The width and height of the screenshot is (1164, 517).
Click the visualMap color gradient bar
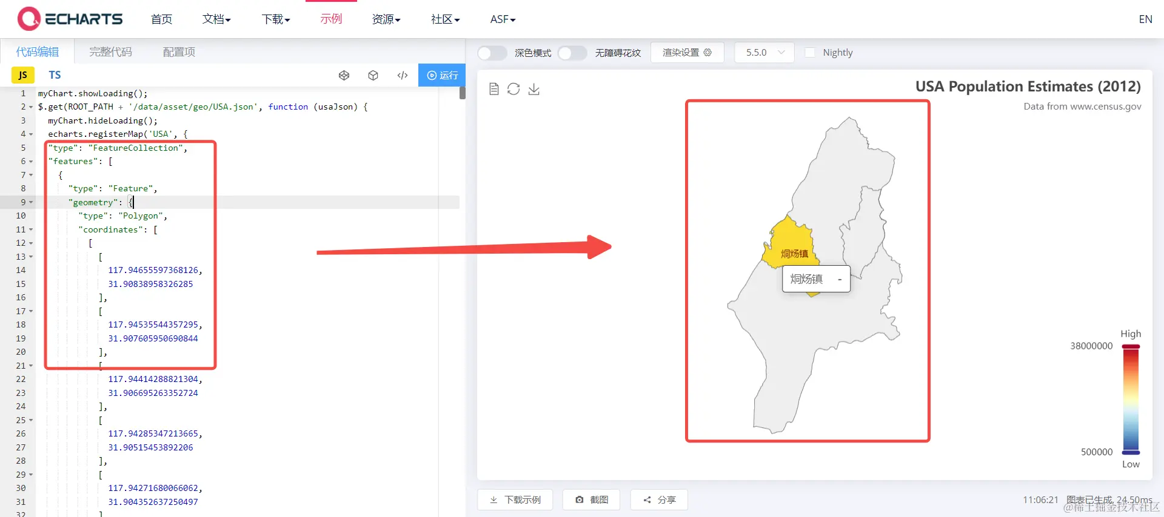(1131, 400)
